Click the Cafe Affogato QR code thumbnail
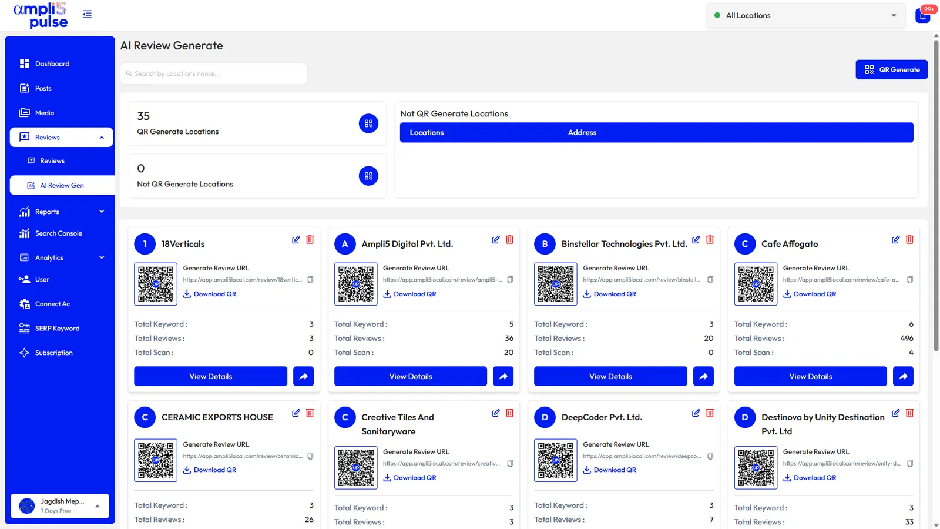The width and height of the screenshot is (940, 529). tap(756, 284)
